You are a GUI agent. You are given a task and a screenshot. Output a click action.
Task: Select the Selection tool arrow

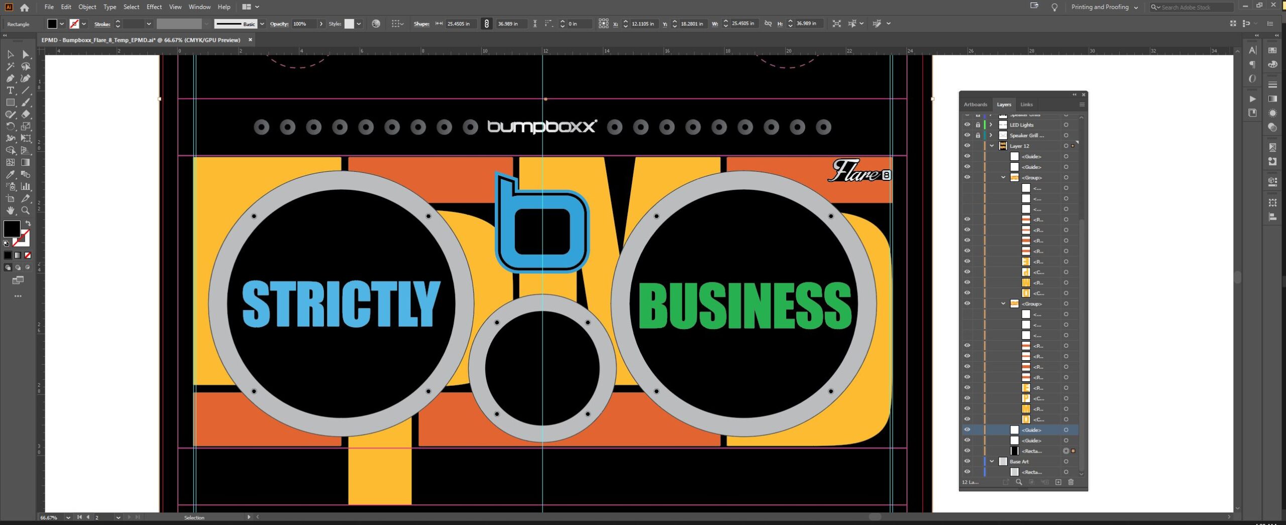coord(10,54)
